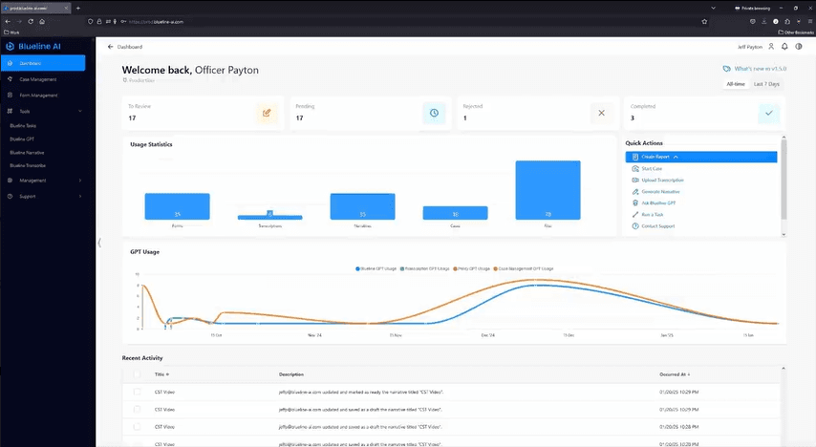Open the user profile icon beside Jeff Payton
Viewport: 816px width, 447px height.
(771, 46)
